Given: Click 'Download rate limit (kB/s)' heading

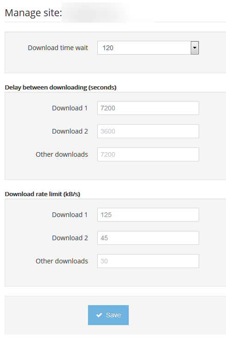Looking at the screenshot, I should point(43,194).
